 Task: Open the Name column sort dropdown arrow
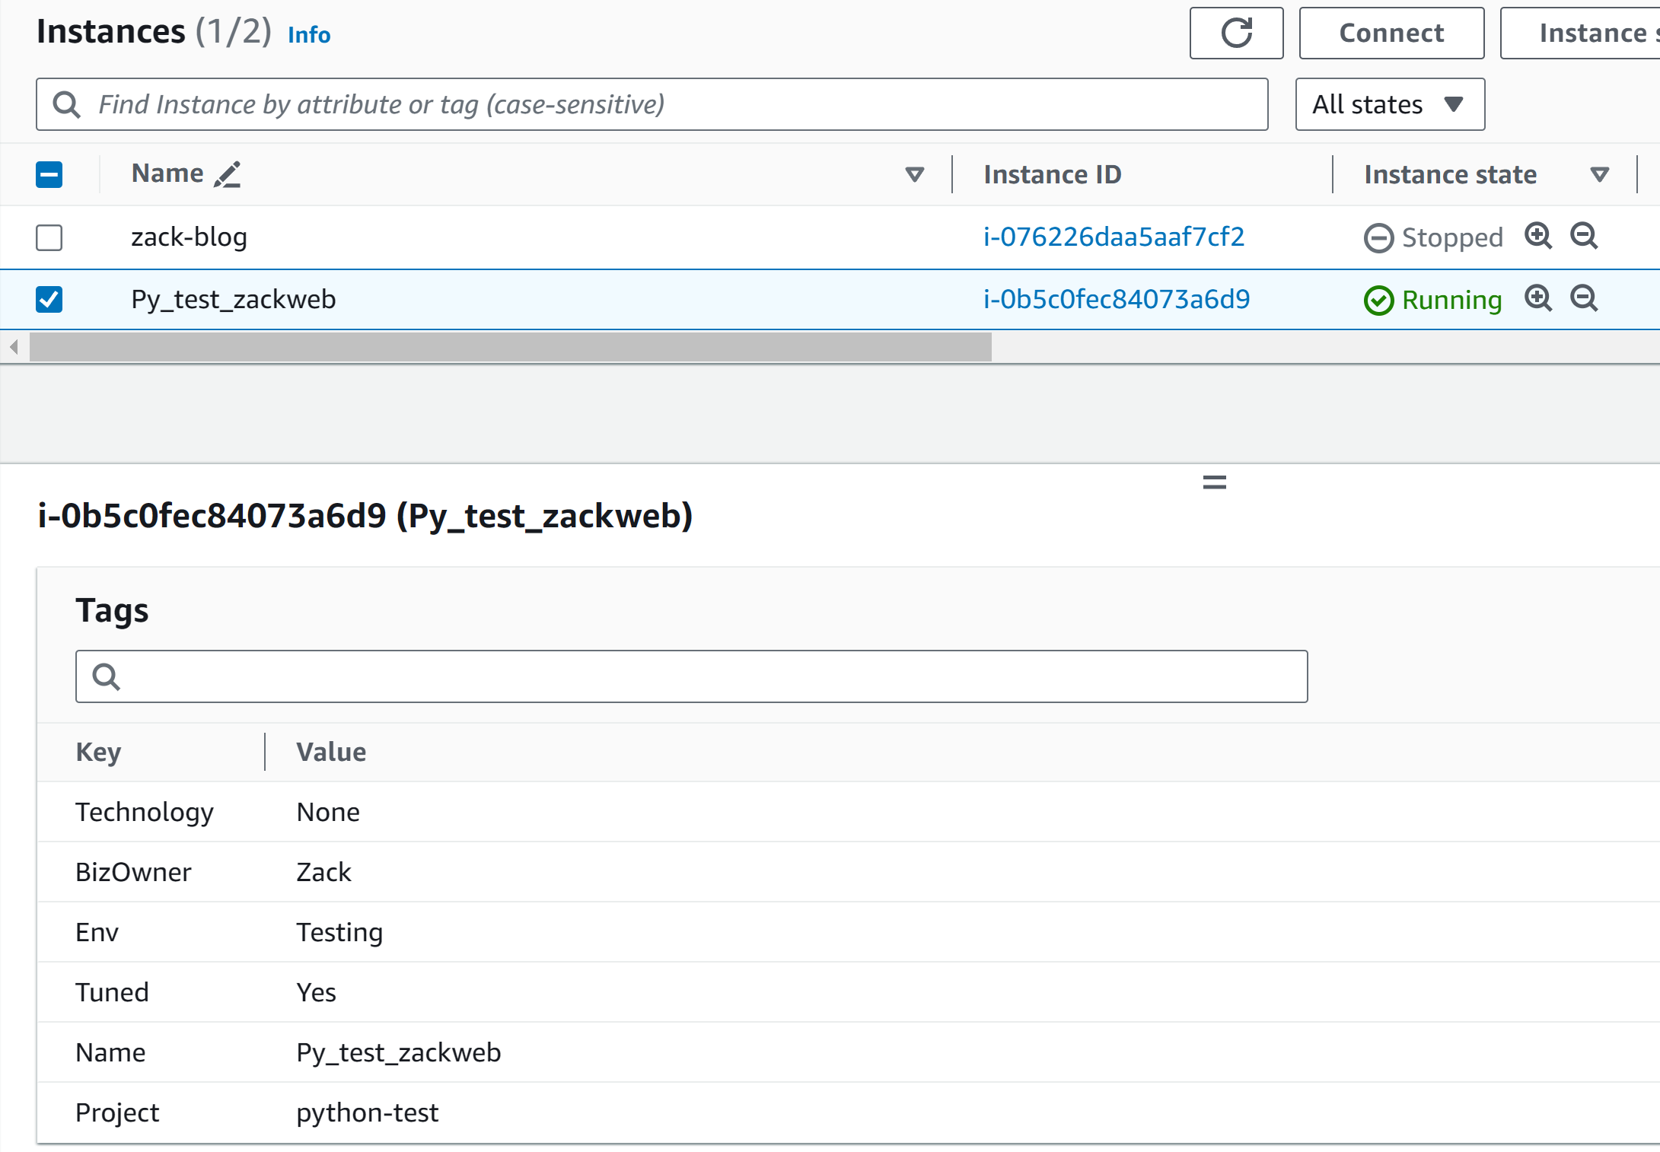point(915,174)
